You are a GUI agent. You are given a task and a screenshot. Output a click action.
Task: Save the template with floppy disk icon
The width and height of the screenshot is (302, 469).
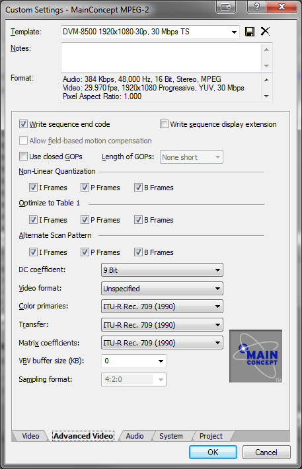tap(250, 32)
